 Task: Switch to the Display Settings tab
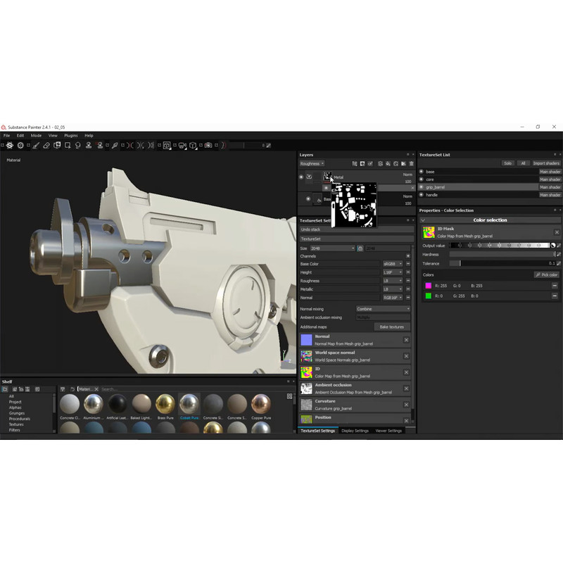click(355, 431)
